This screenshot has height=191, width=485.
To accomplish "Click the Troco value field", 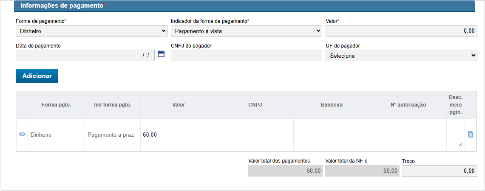I will 439,171.
